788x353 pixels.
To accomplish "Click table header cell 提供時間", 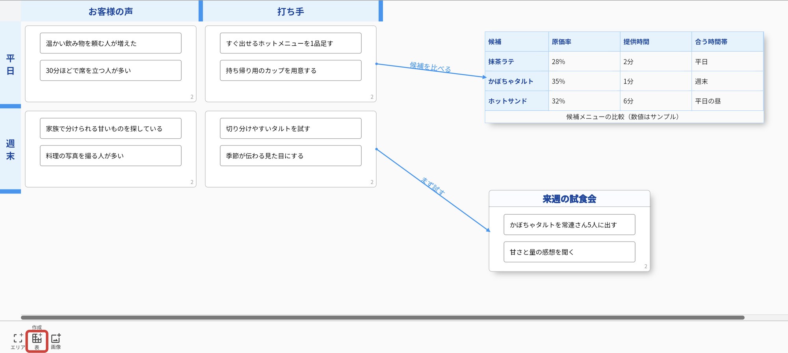I will tap(656, 41).
